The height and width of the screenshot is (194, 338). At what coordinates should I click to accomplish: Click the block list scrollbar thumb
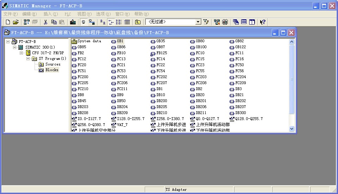point(292,79)
